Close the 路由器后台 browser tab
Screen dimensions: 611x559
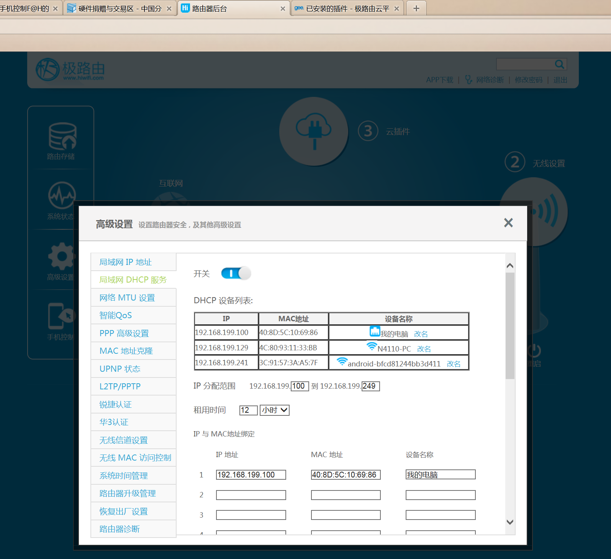click(283, 8)
